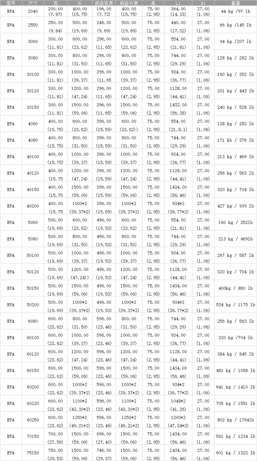The image size is (257, 461).
Task: Click the size cell 30150
Action: 33,107
